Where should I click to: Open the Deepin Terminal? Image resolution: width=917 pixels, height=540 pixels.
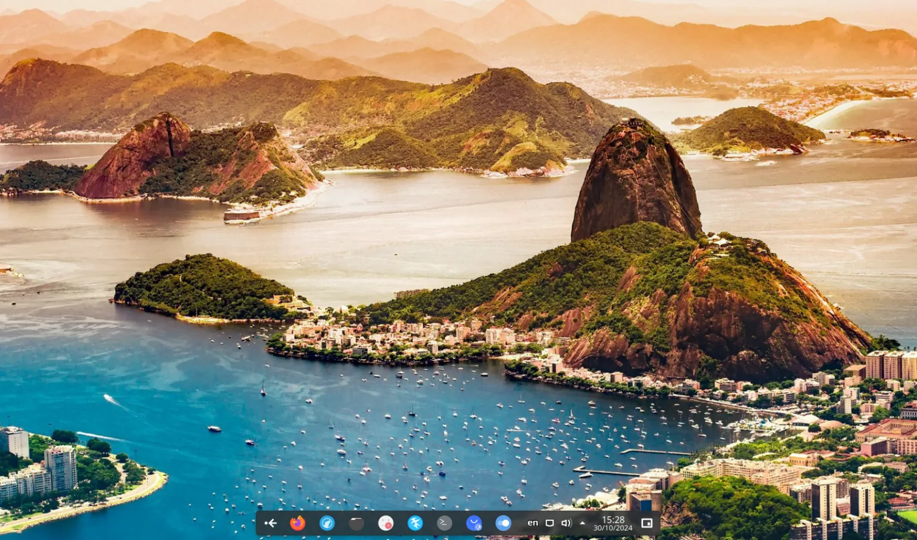pyautogui.click(x=444, y=523)
